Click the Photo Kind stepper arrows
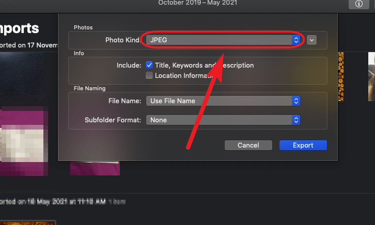 [296, 40]
